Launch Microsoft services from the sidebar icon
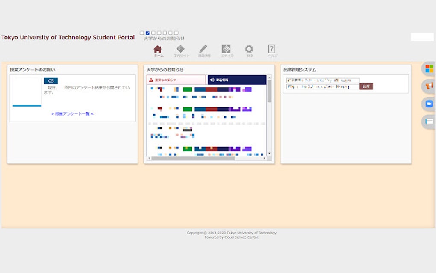Viewport: 436px width, 273px height. tap(429, 68)
